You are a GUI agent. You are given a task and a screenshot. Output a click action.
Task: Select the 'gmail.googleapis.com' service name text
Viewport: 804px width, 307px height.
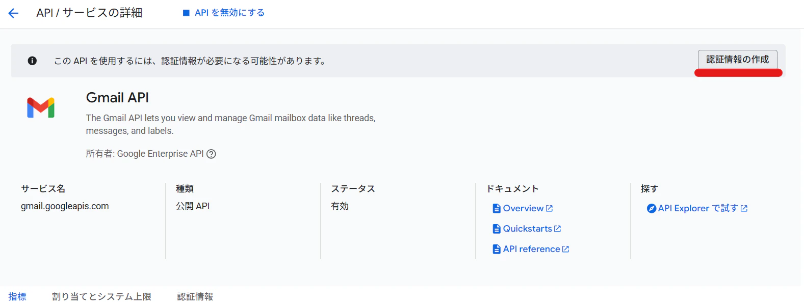pyautogui.click(x=65, y=206)
